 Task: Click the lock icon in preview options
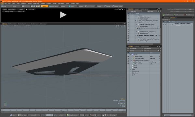[26, 9]
